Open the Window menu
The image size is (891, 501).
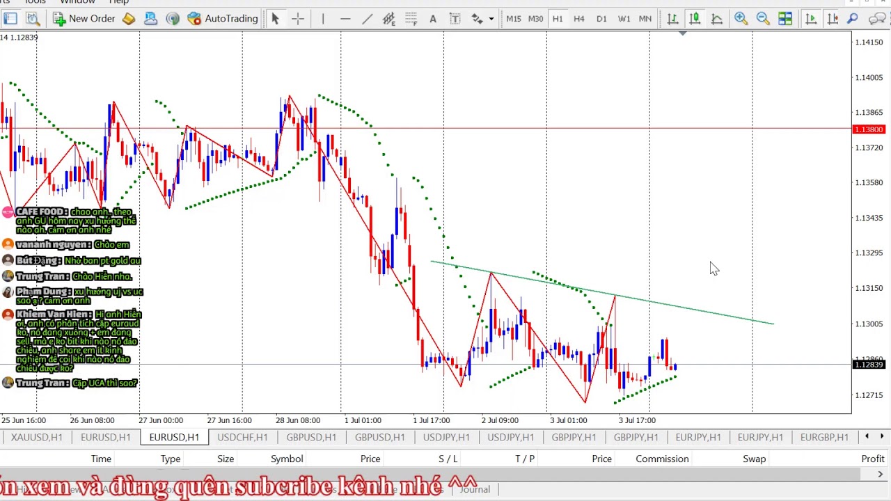pyautogui.click(x=77, y=2)
